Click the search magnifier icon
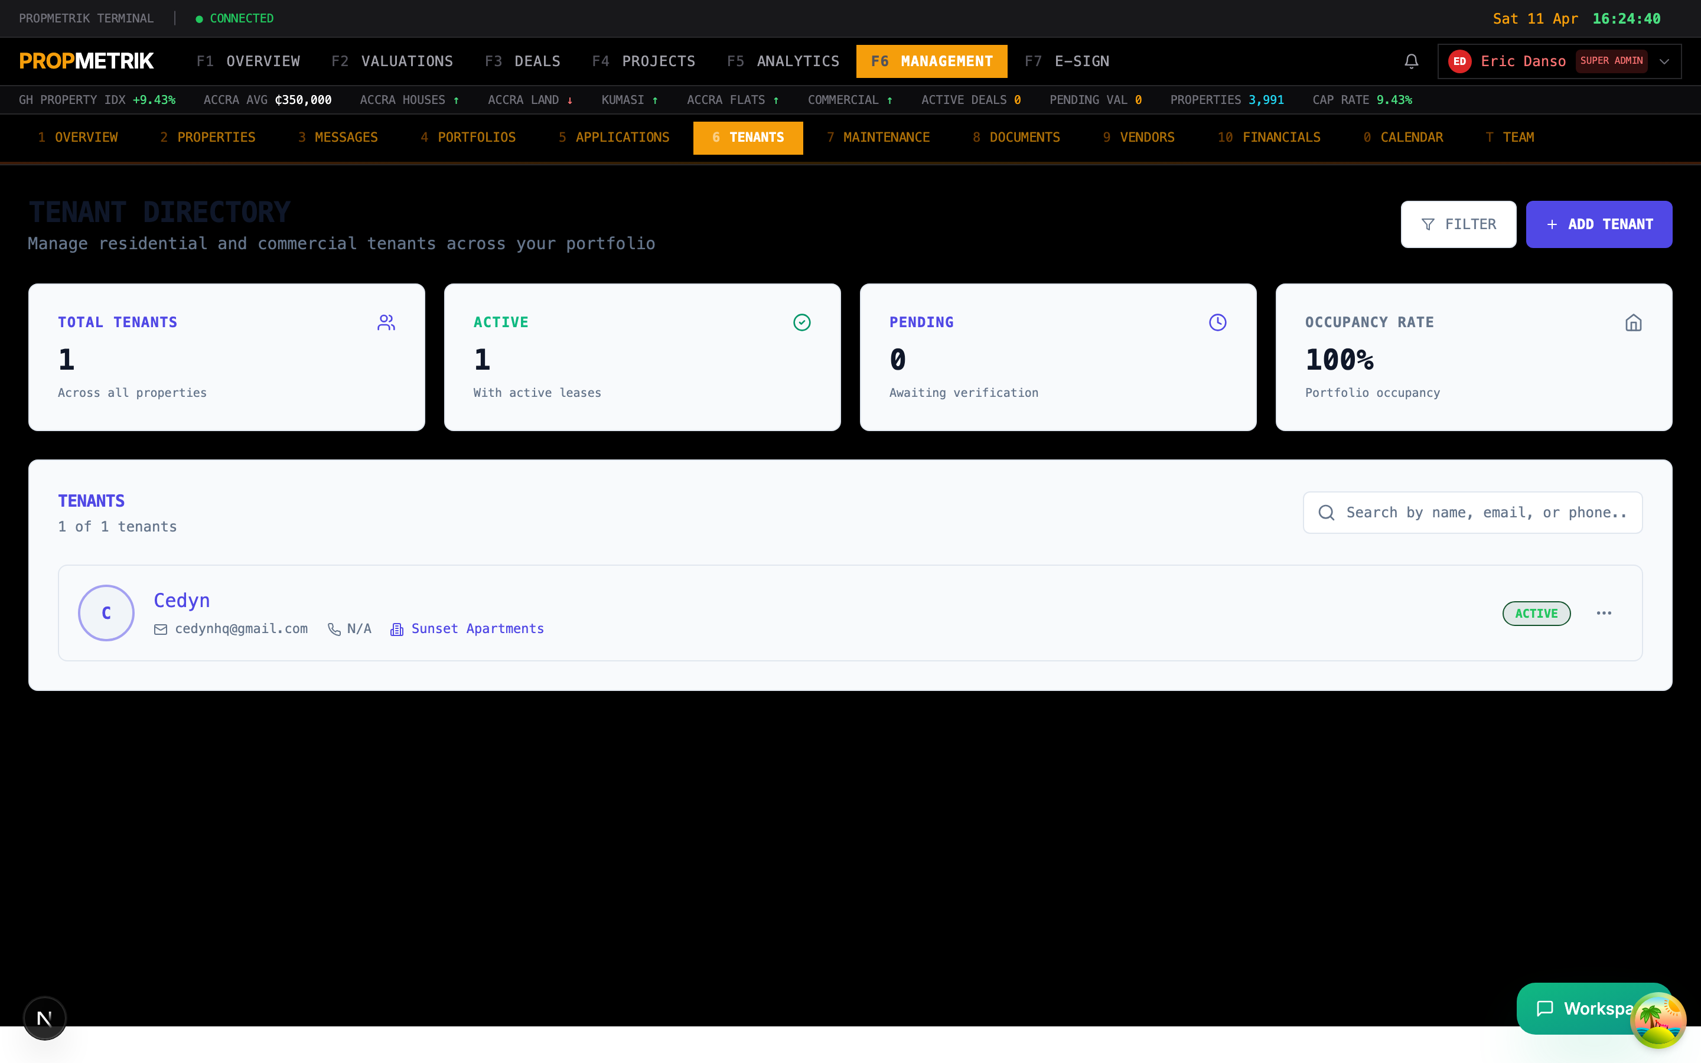1701x1063 pixels. coord(1327,513)
